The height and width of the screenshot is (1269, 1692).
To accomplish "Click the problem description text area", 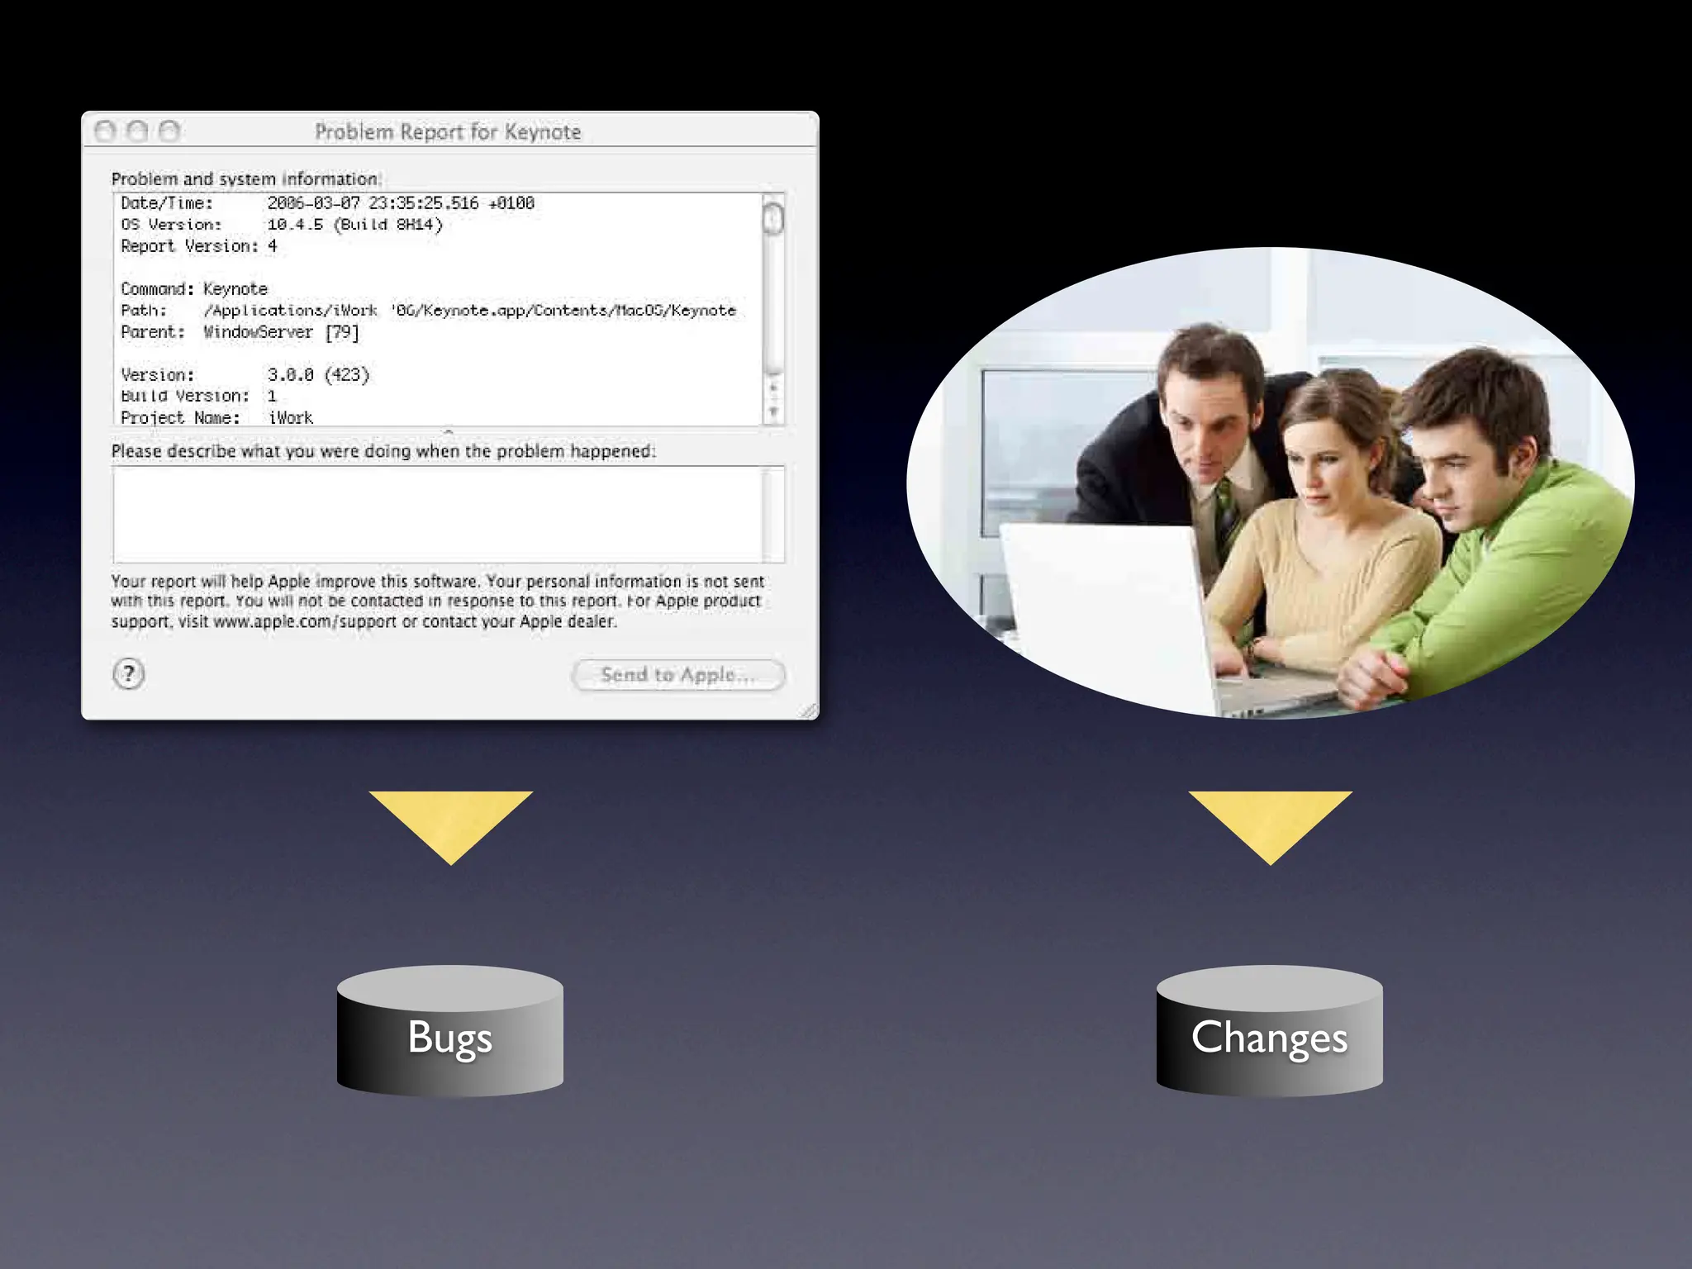I will [x=438, y=514].
